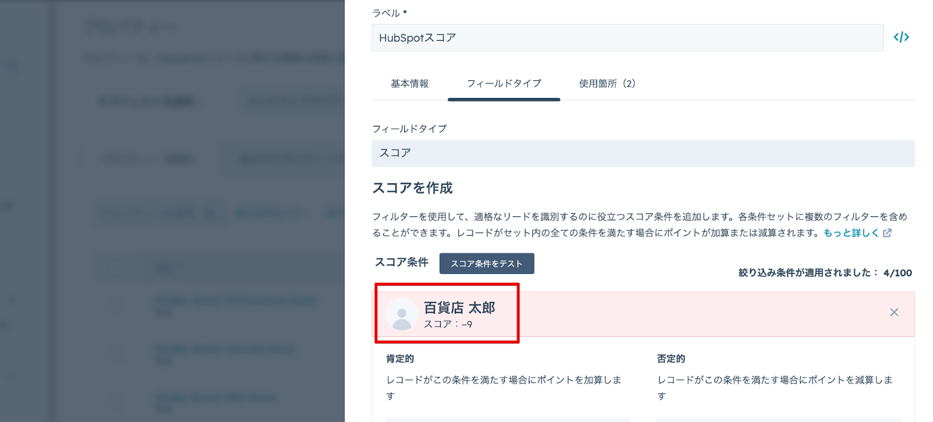Open the 基本情報 tab
The image size is (933, 422).
pyautogui.click(x=409, y=83)
